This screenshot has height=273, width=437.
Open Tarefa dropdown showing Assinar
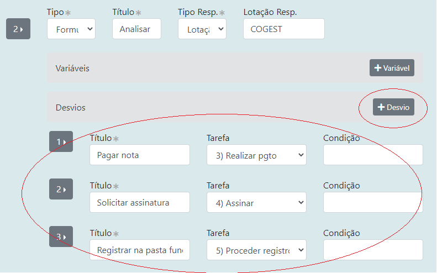point(256,203)
